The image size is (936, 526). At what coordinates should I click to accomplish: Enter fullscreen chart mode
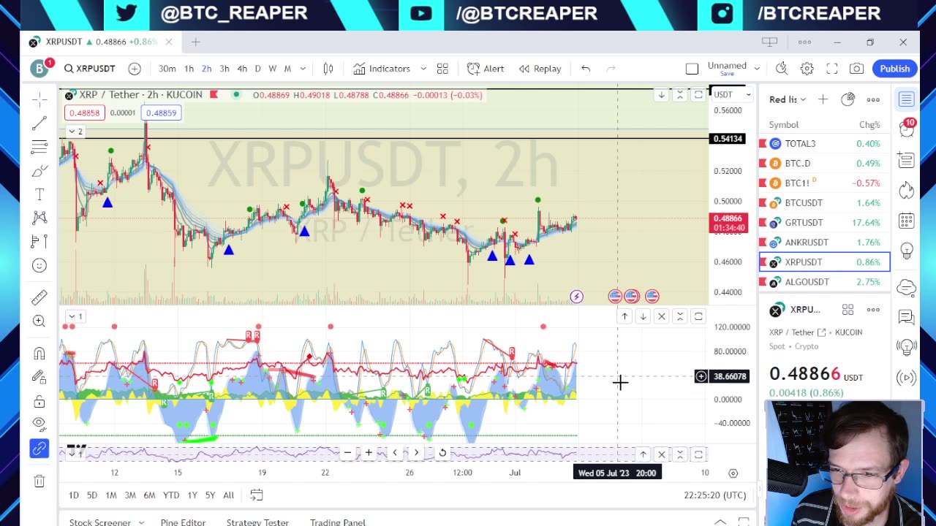click(832, 69)
